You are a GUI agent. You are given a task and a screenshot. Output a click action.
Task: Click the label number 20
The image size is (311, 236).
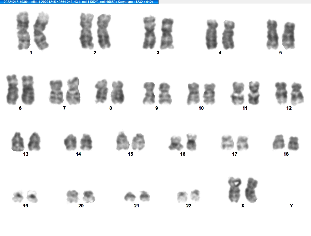pos(81,206)
